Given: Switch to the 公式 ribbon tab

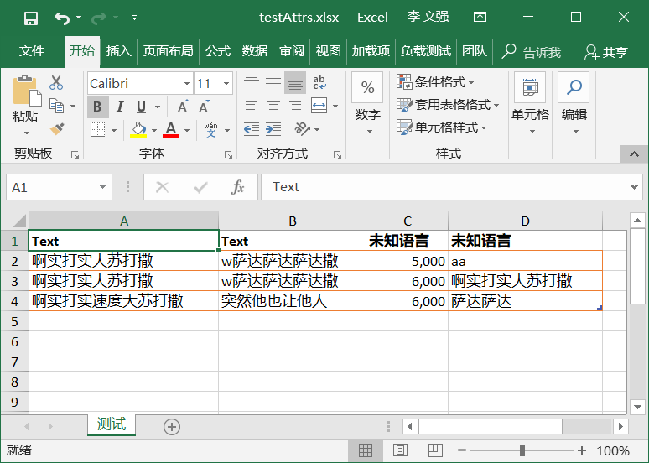Looking at the screenshot, I should pyautogui.click(x=217, y=51).
